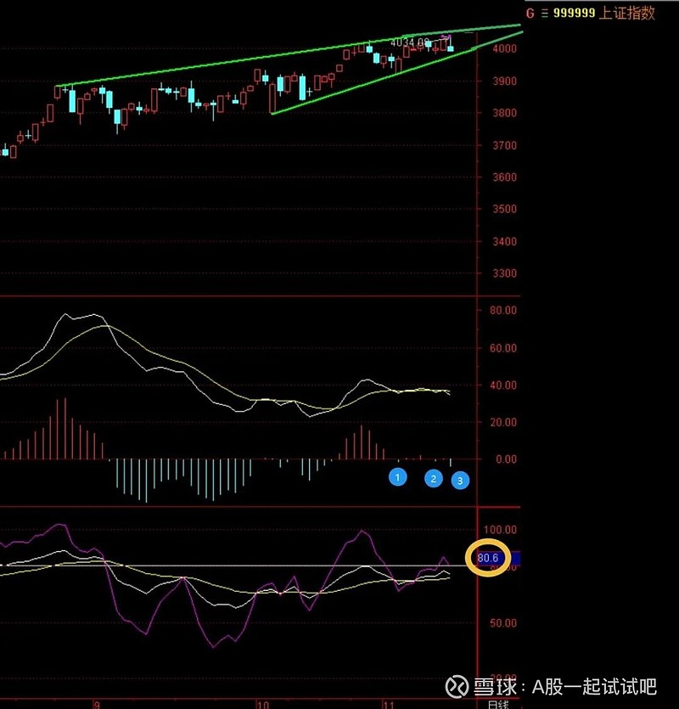This screenshot has width=679, height=709.
Task: Click the 日线 period label
Action: coord(498,705)
